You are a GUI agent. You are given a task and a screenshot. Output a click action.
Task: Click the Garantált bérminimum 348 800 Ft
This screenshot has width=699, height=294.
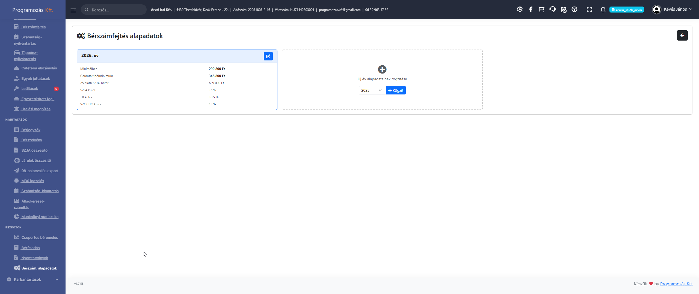217,76
